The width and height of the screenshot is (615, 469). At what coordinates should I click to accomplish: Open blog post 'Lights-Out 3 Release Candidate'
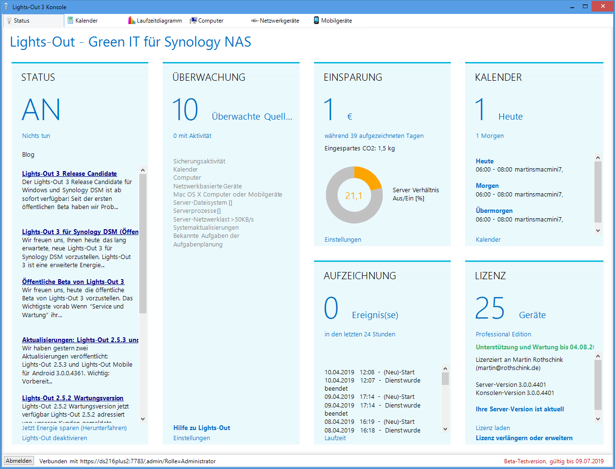(x=69, y=173)
